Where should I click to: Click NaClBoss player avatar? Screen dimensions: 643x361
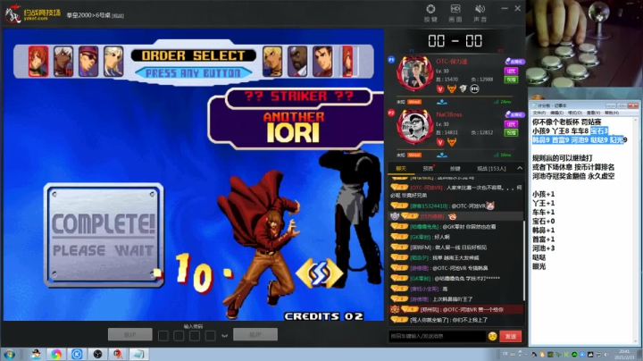coord(415,127)
